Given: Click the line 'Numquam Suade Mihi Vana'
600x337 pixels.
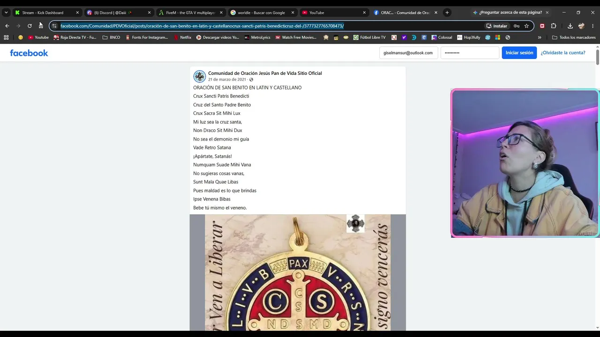Looking at the screenshot, I should coord(222,165).
